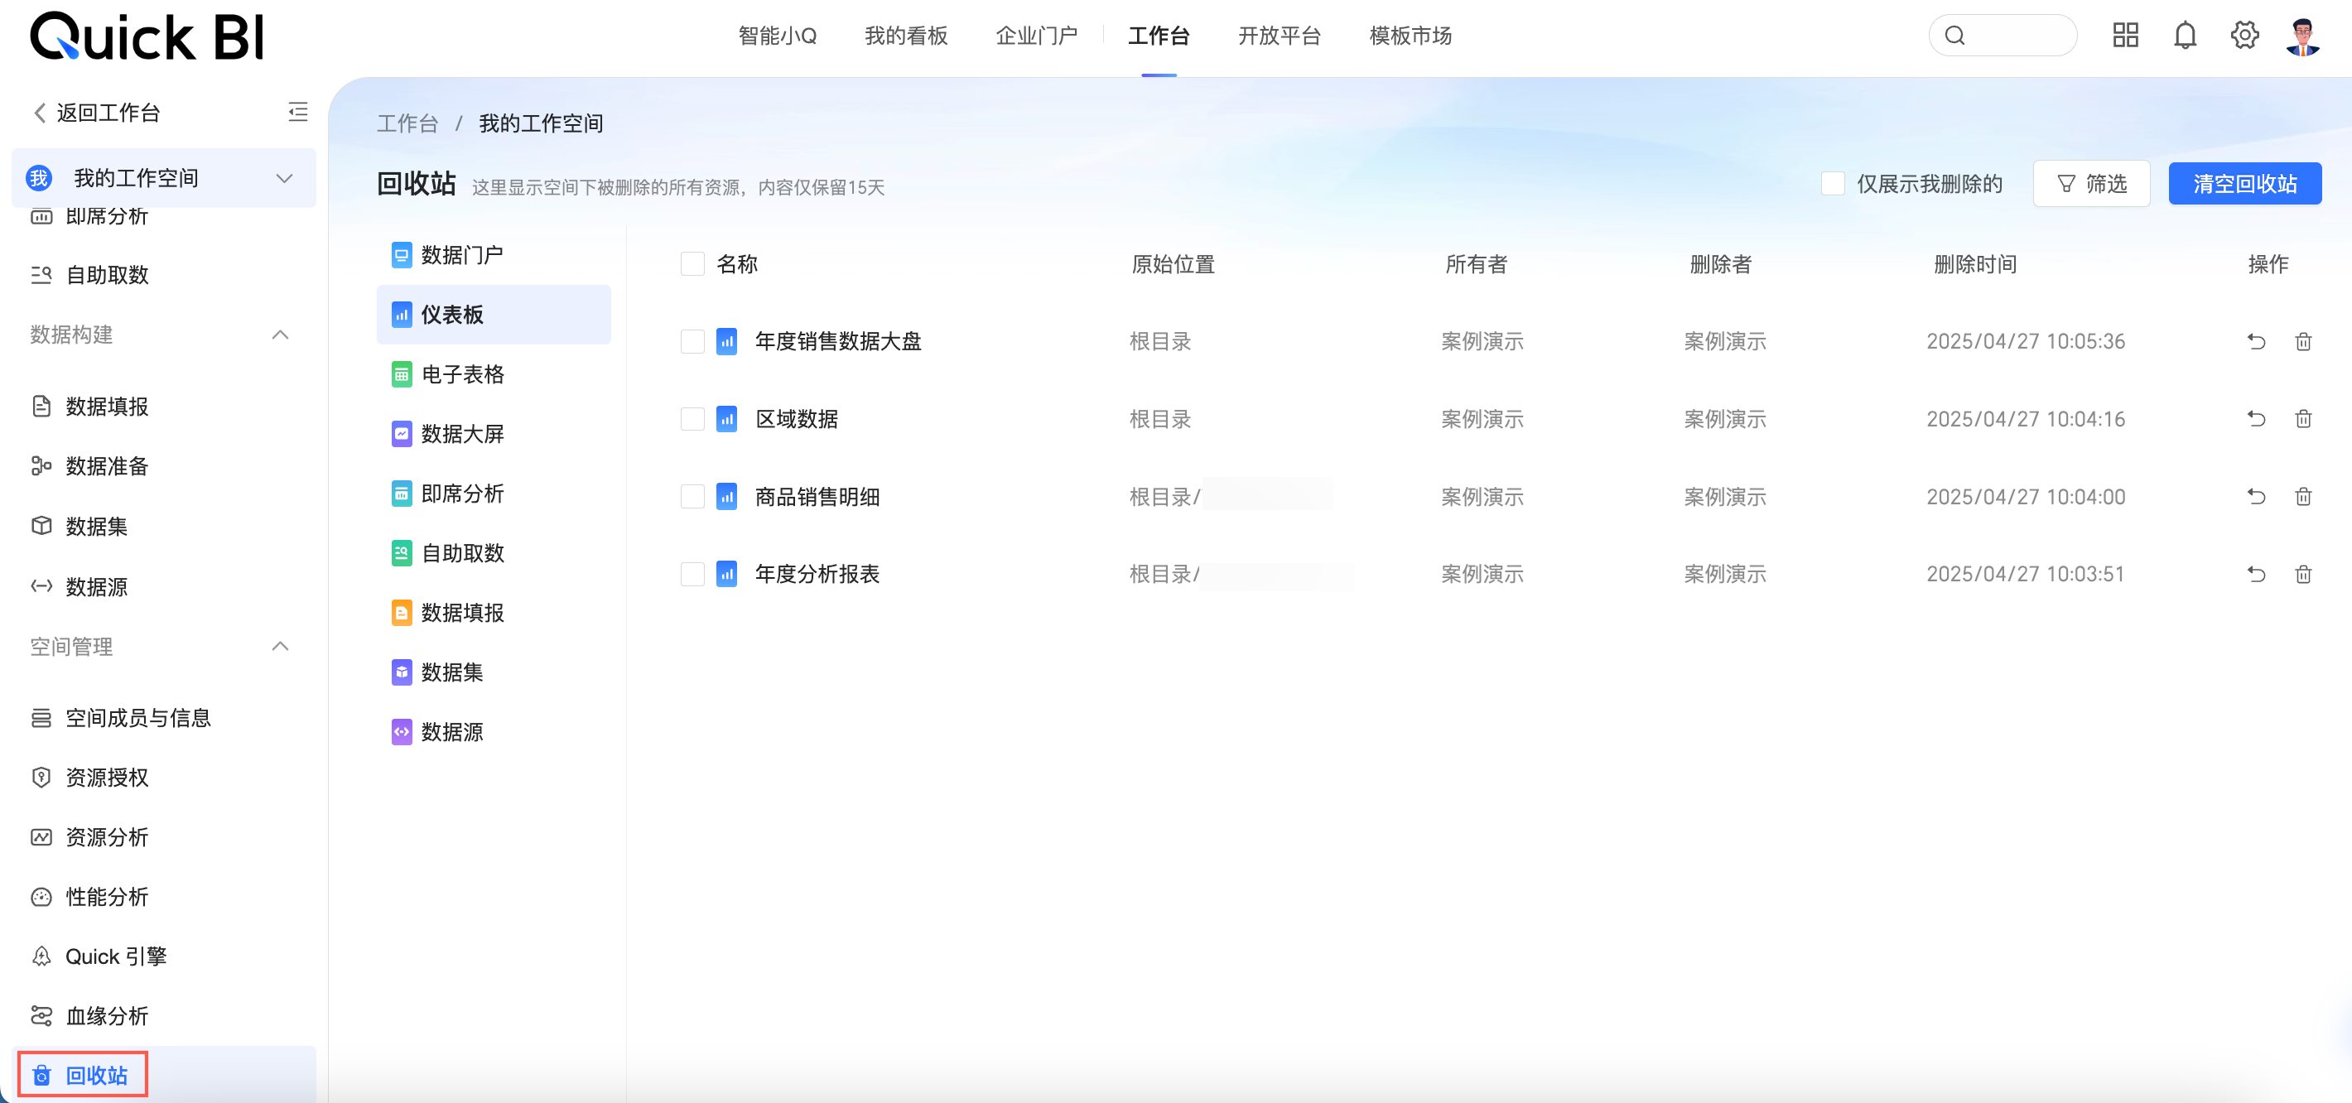Collapse the 数据构建 section

click(x=282, y=335)
